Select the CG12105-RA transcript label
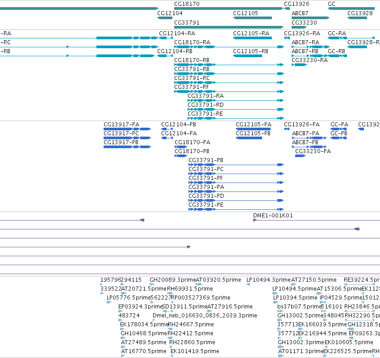 point(251,33)
